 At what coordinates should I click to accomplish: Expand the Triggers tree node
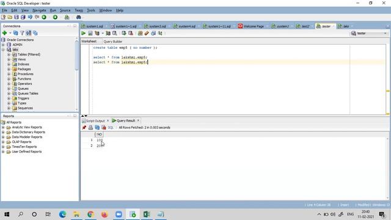9,98
